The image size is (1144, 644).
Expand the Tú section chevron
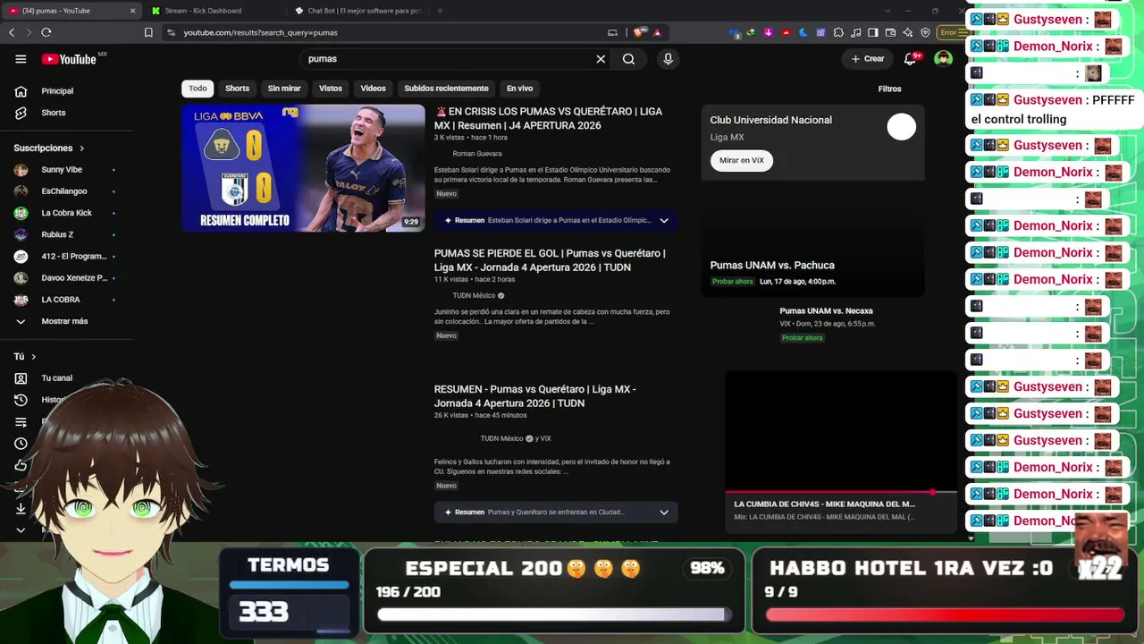[34, 357]
